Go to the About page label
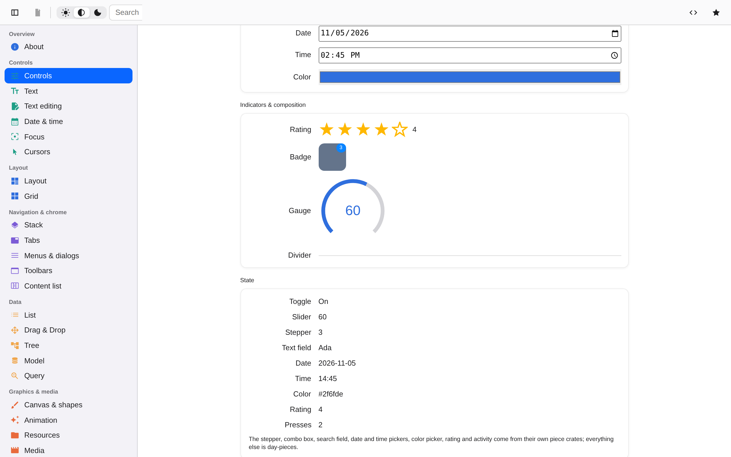731x457 pixels. pos(34,47)
